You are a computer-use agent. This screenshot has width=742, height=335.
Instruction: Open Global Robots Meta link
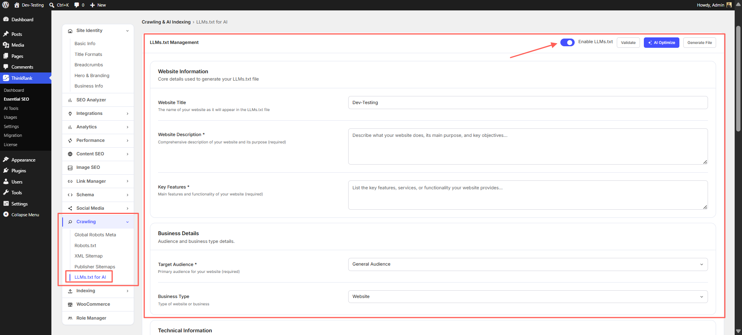pos(95,235)
